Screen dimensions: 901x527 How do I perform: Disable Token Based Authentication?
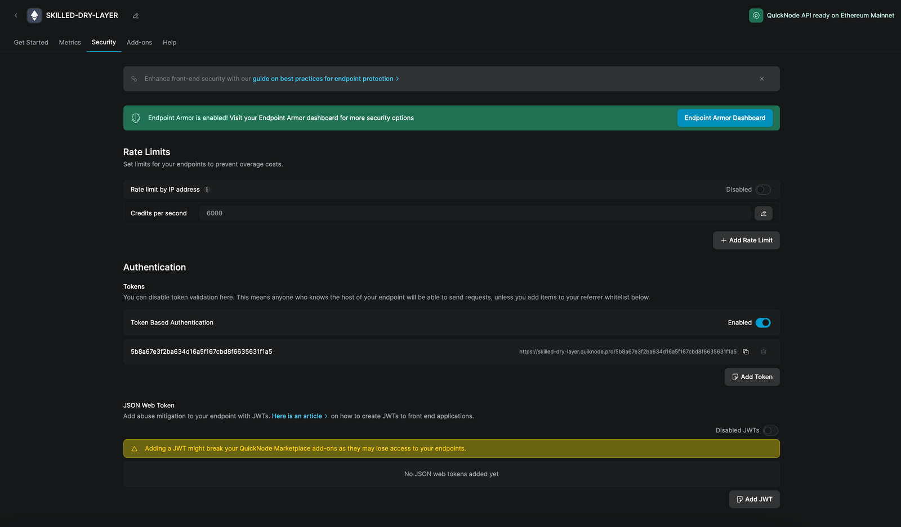tap(763, 322)
